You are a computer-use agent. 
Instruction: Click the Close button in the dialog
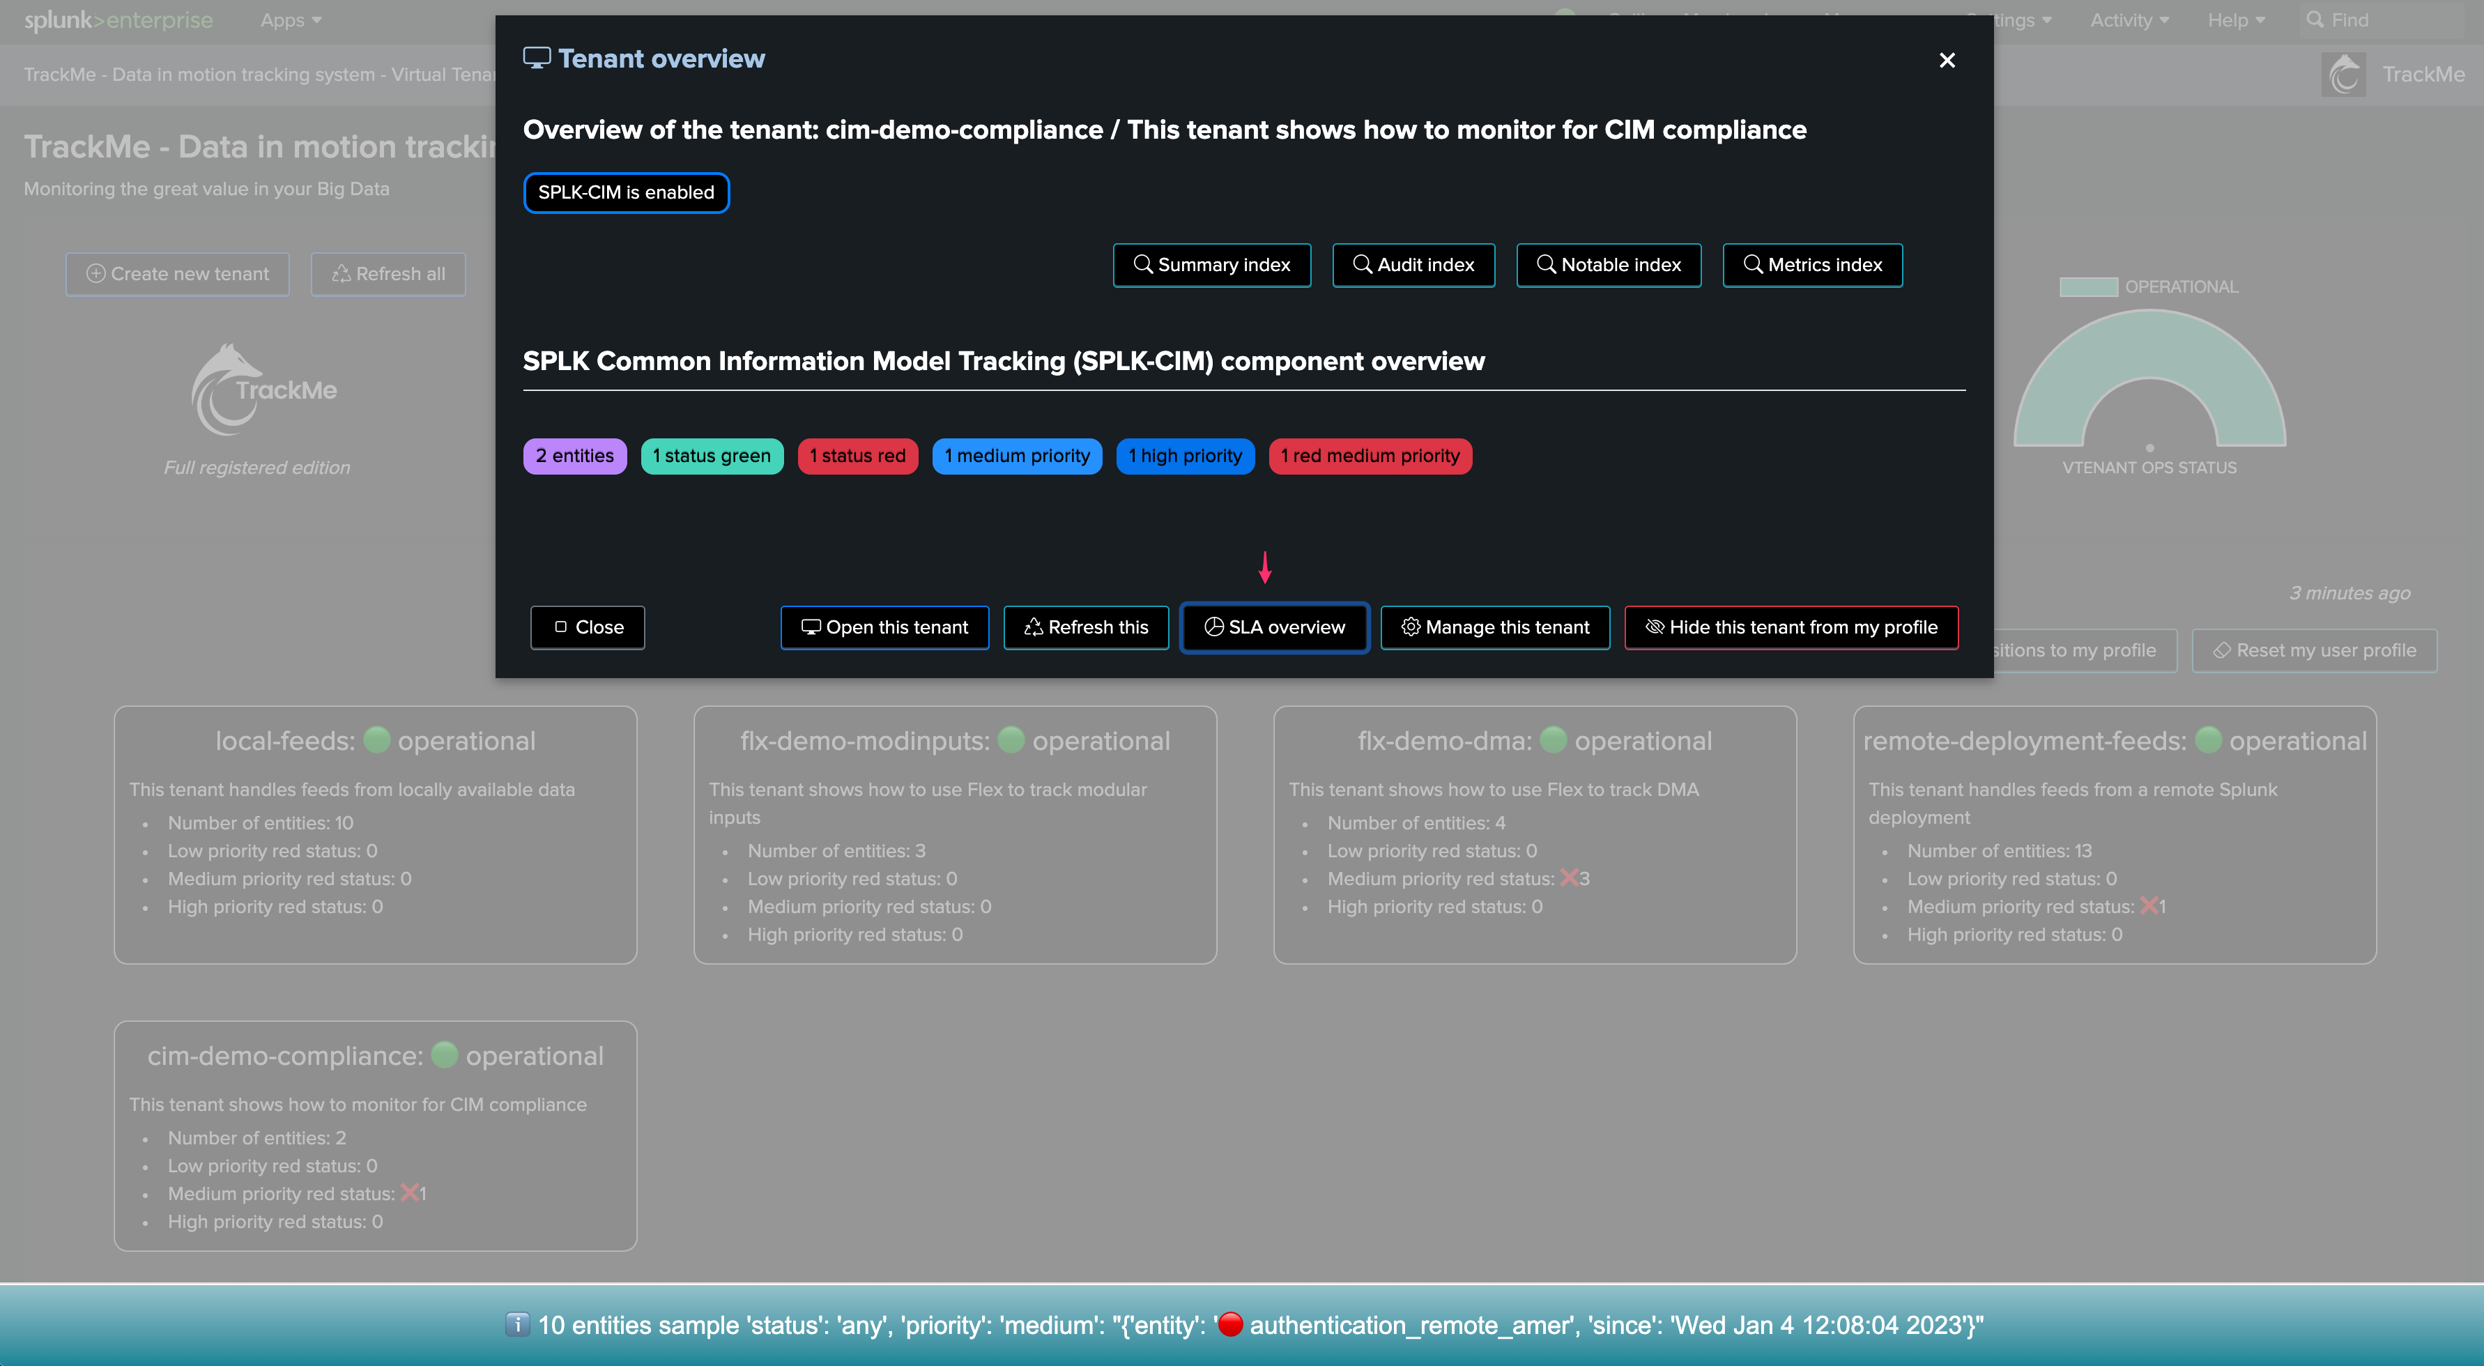588,627
